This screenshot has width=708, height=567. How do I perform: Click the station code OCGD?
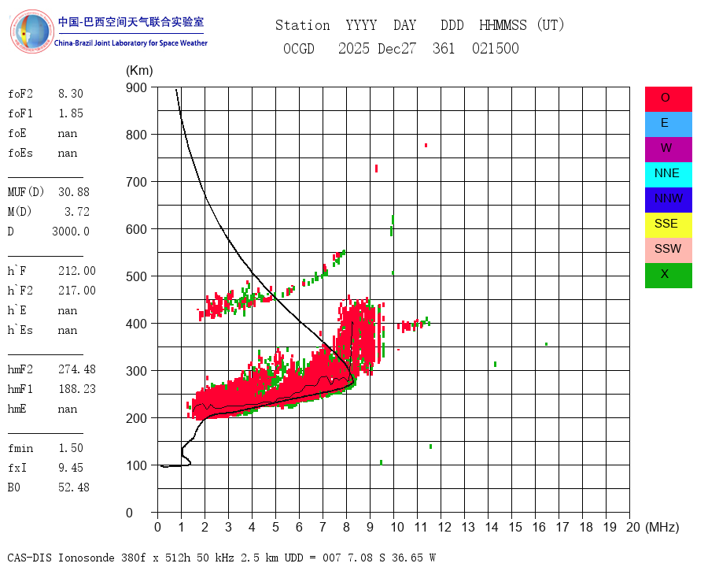click(x=298, y=48)
